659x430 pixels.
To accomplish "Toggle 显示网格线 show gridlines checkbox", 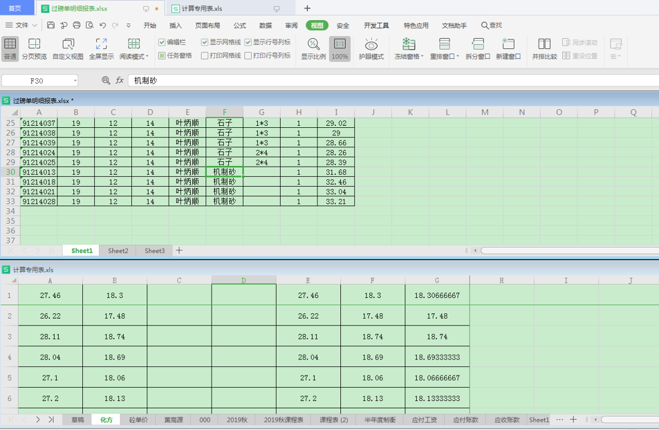I will 205,42.
